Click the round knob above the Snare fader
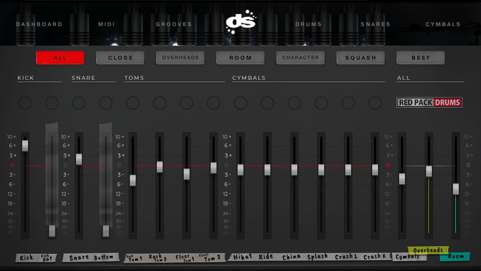The width and height of the screenshot is (481, 271). pyautogui.click(x=79, y=103)
